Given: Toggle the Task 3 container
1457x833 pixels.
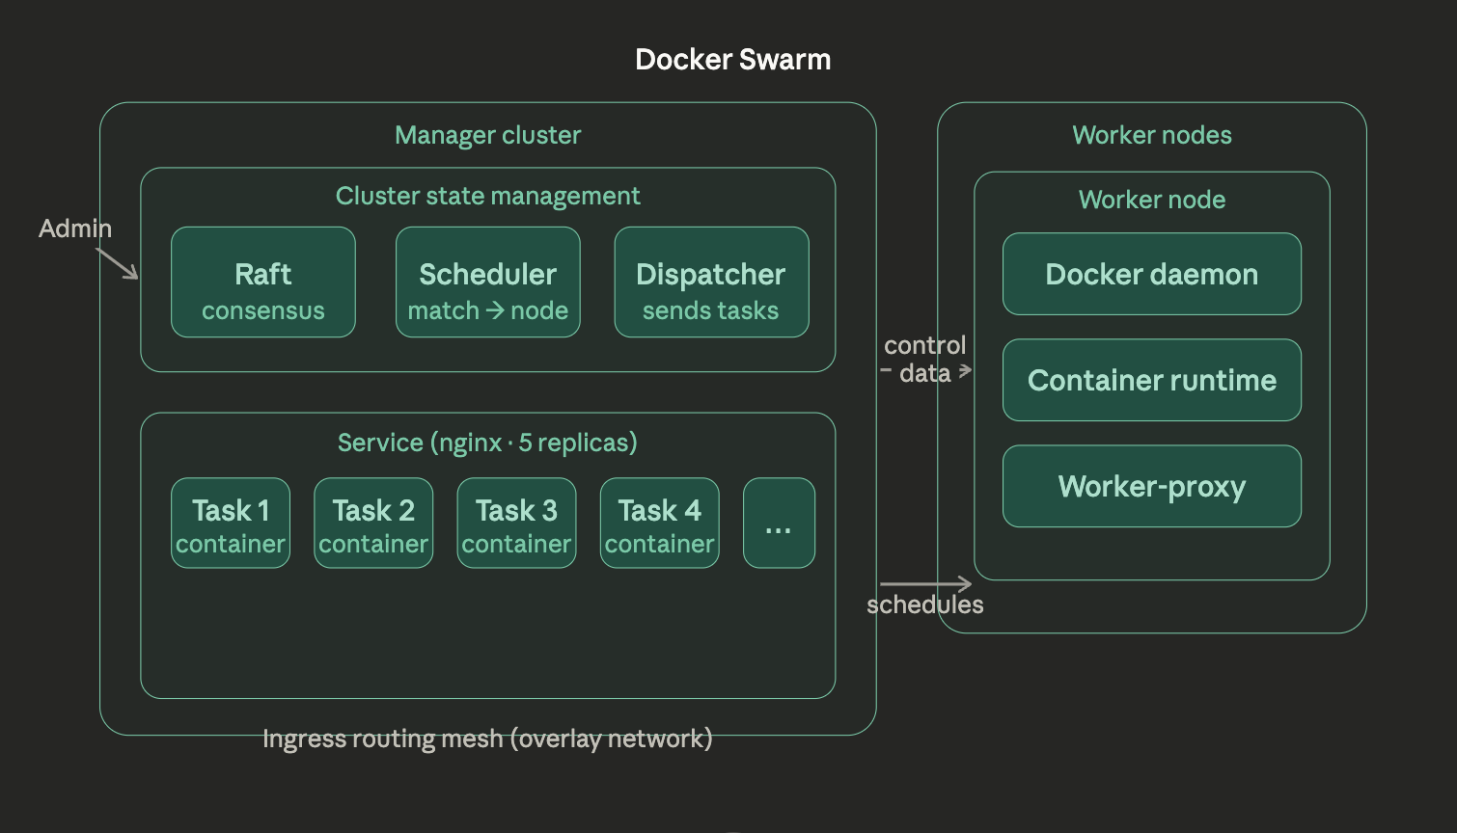Looking at the screenshot, I should click(516, 523).
